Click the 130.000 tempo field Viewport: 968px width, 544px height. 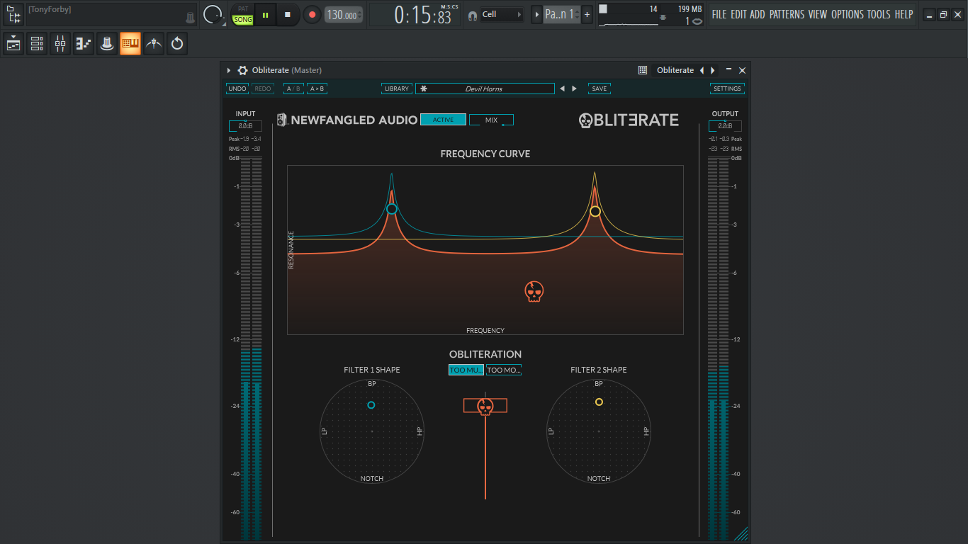pos(344,15)
